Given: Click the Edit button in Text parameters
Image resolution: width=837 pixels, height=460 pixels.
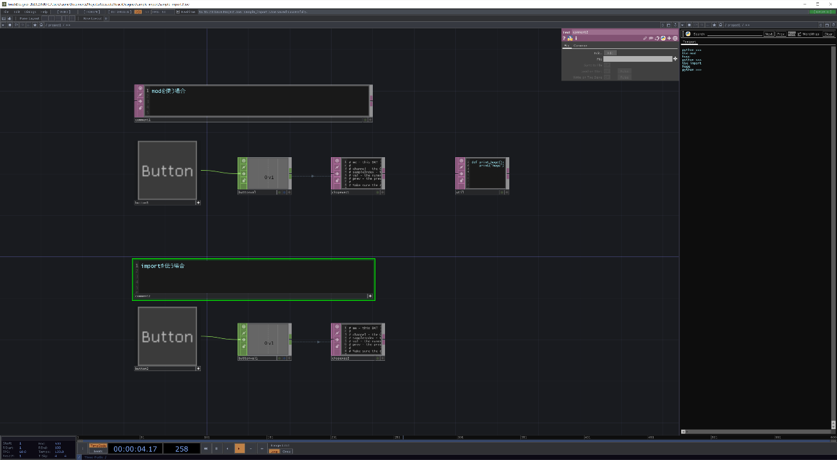Looking at the screenshot, I should point(610,53).
